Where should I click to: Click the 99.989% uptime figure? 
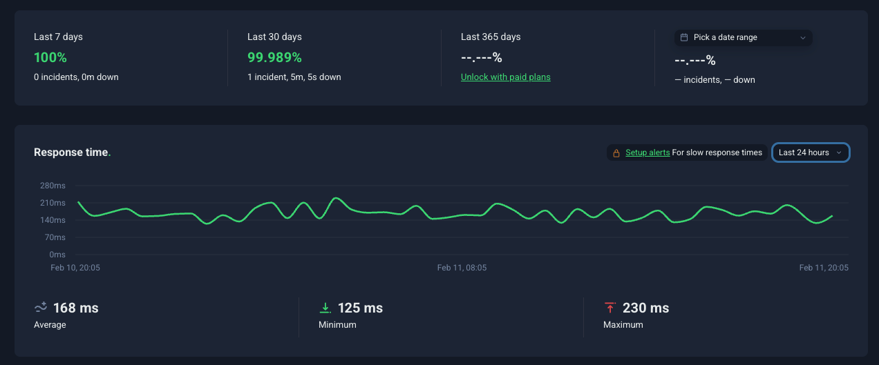tap(274, 57)
